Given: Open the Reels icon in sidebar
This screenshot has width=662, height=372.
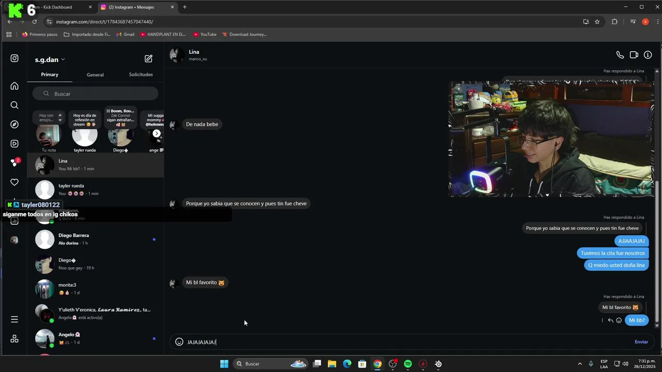Looking at the screenshot, I should (14, 144).
